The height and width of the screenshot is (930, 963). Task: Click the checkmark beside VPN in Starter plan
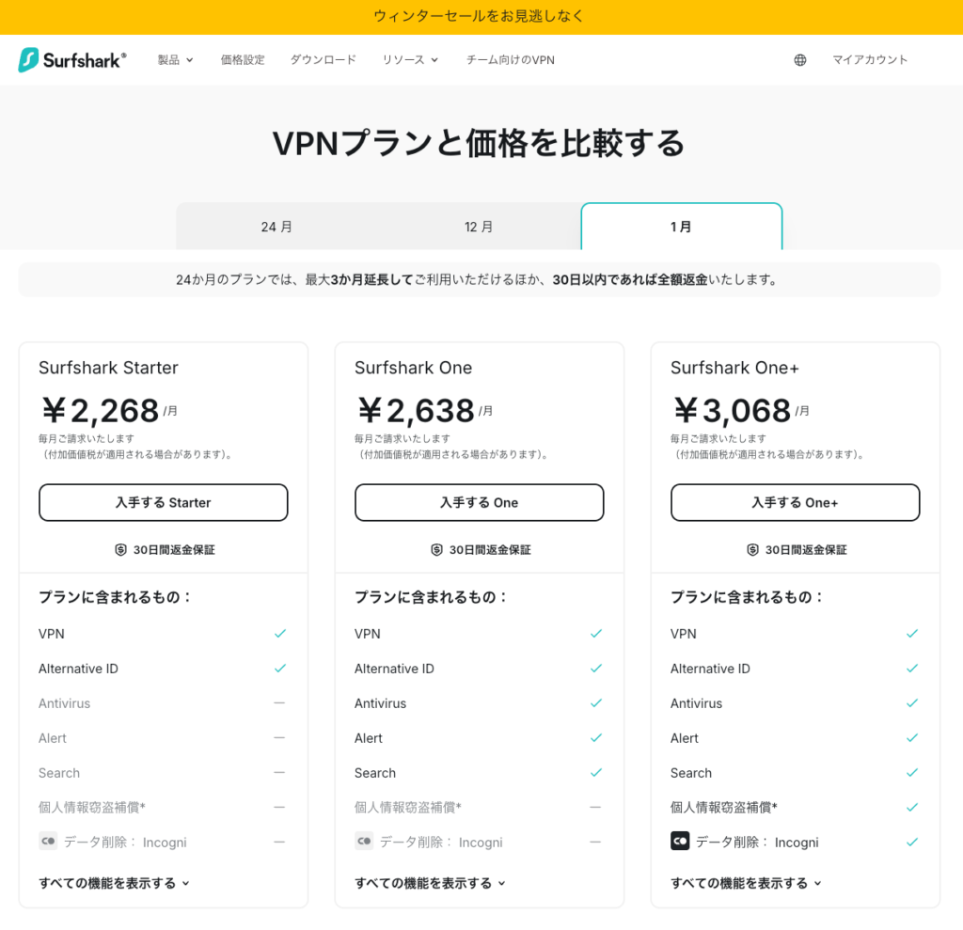280,634
